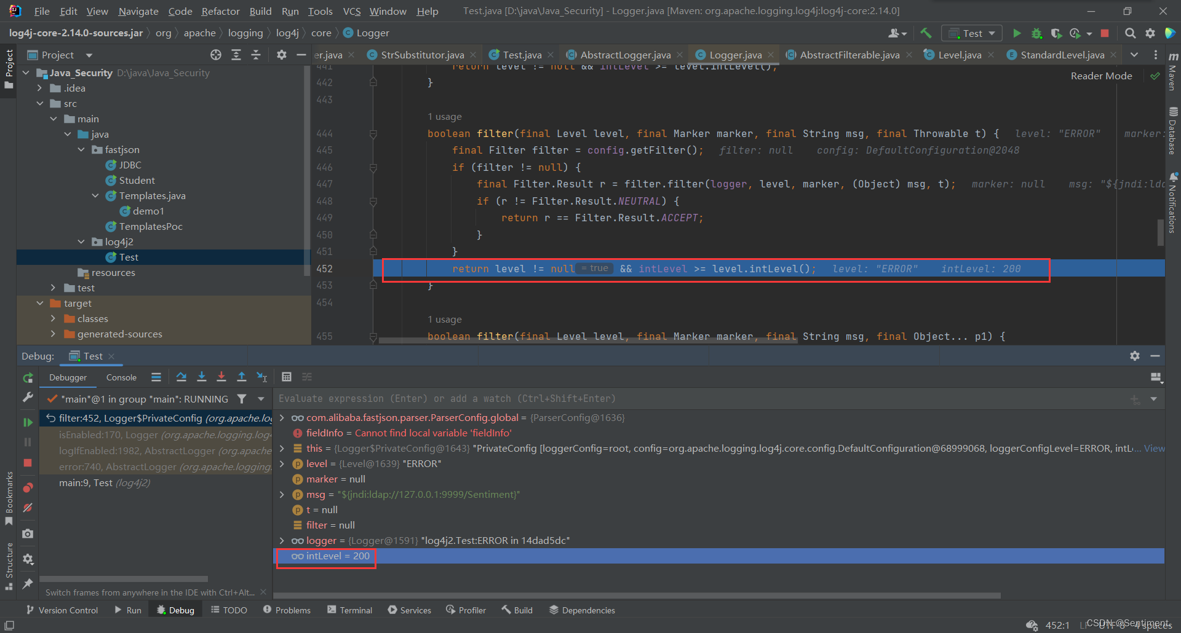The height and width of the screenshot is (633, 1181).
Task: Open Version Control tool window
Action: 62,610
